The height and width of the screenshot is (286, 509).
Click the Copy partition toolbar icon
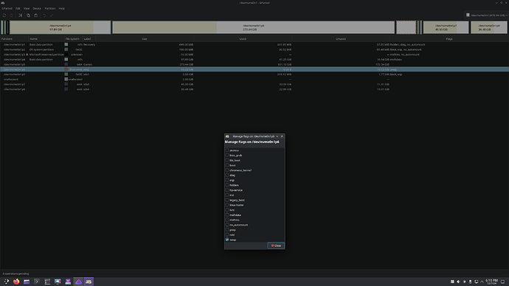coord(28,15)
